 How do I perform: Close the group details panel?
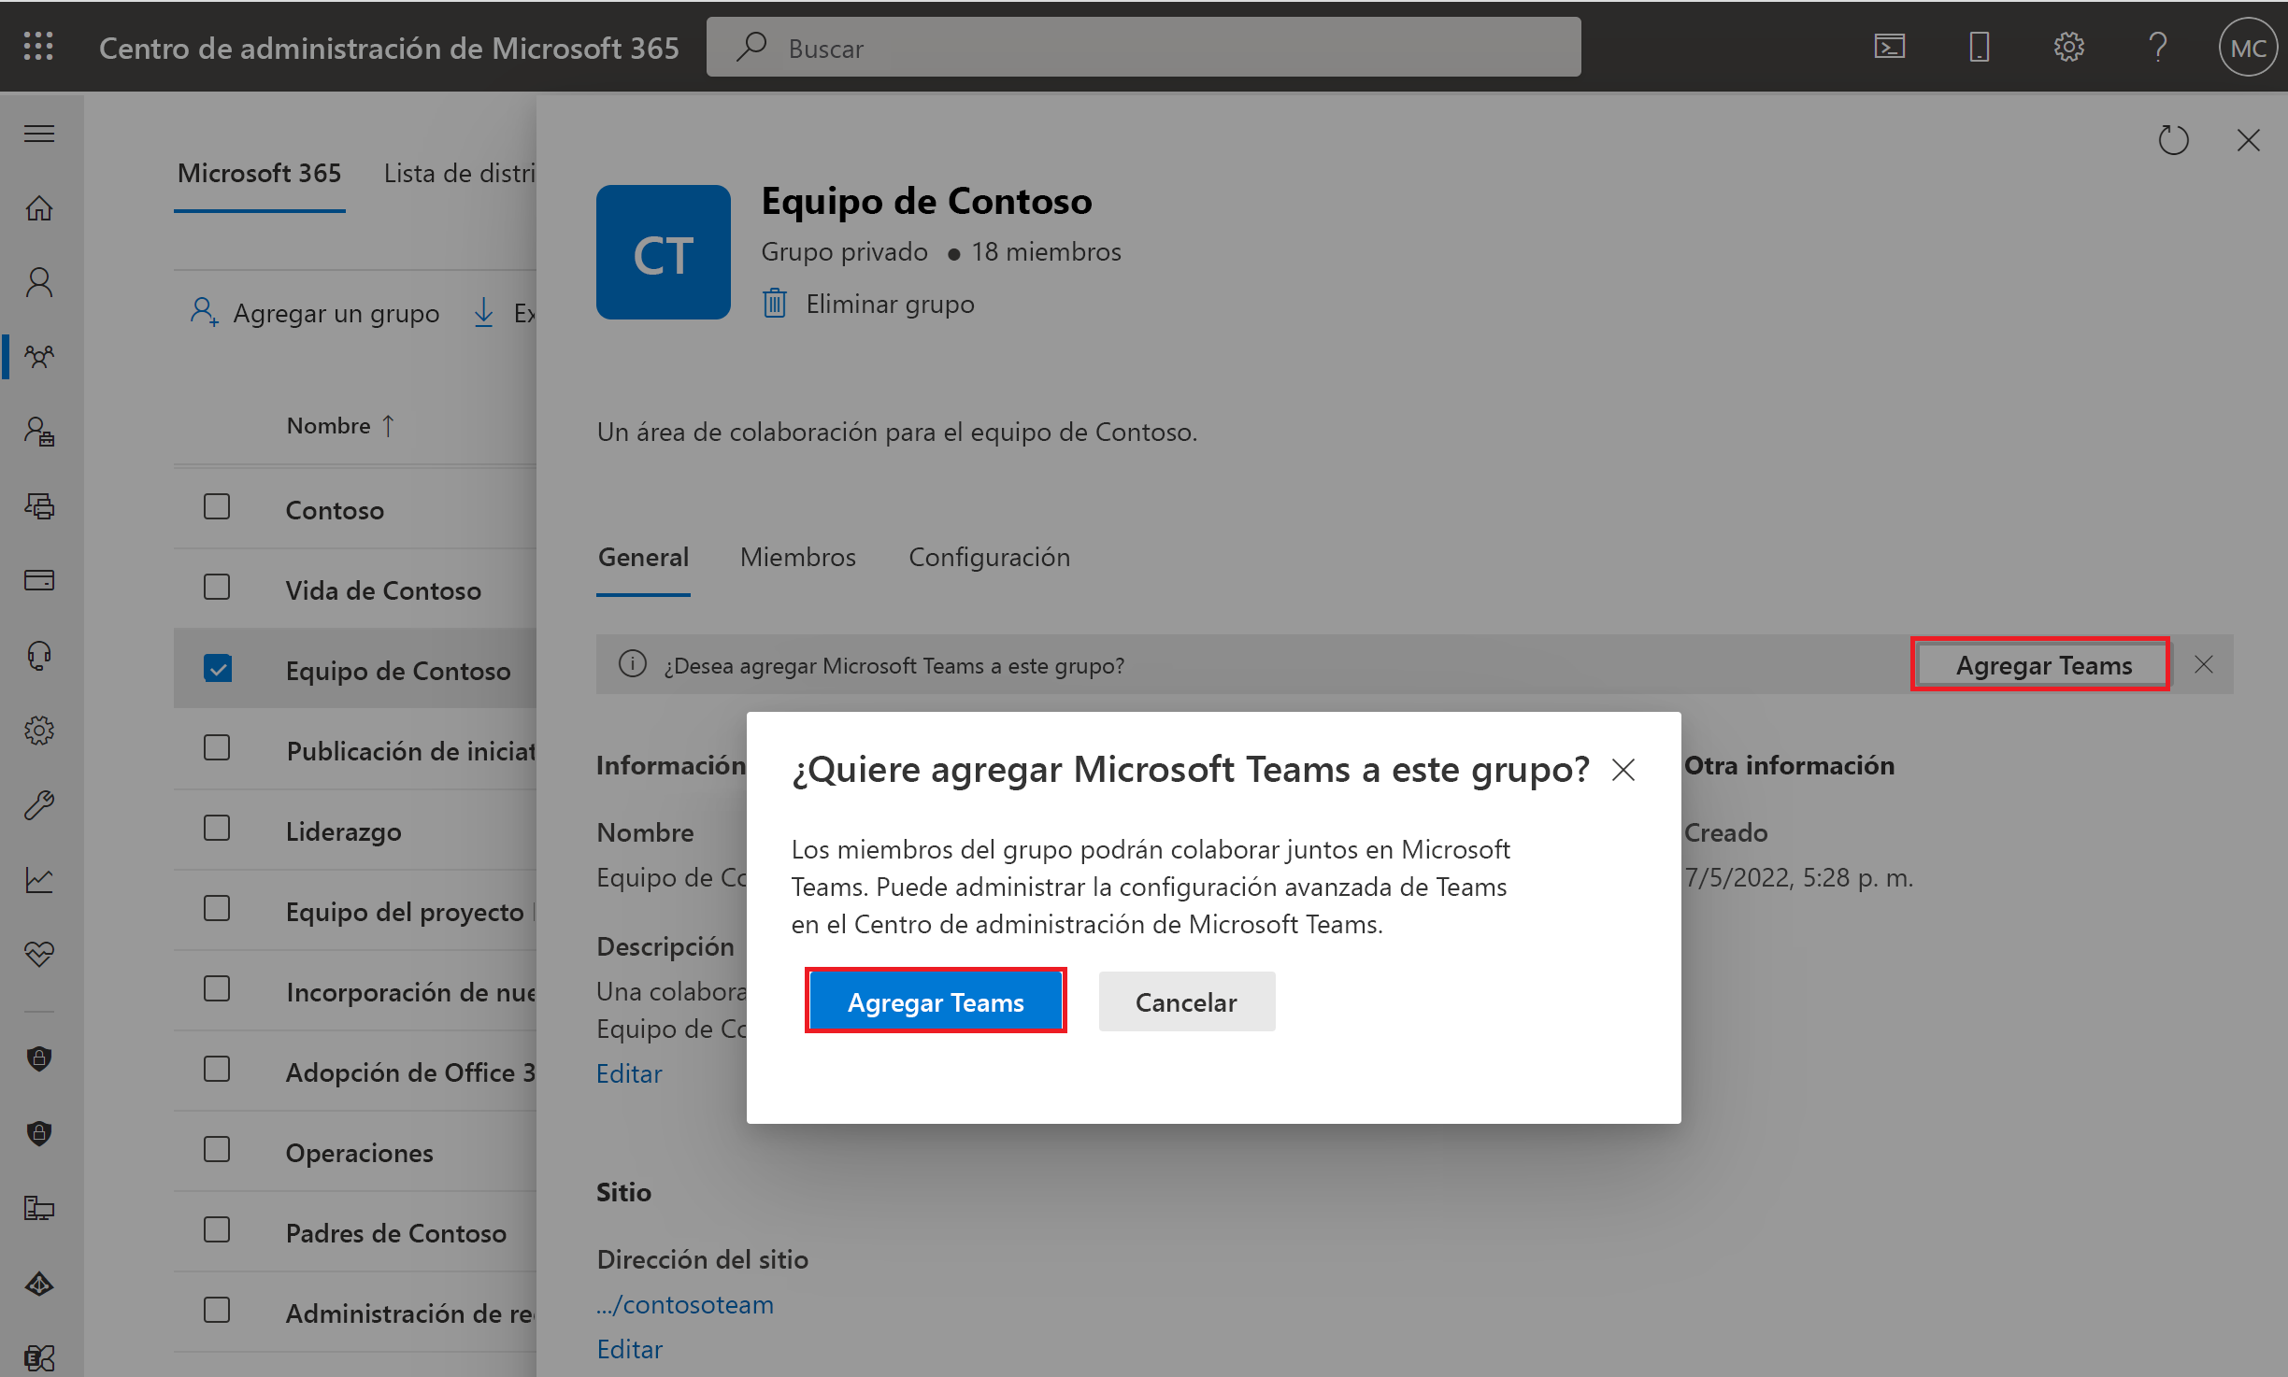2248,140
